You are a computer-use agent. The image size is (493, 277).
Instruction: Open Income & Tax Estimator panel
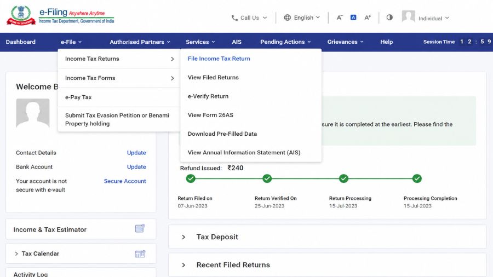81,229
